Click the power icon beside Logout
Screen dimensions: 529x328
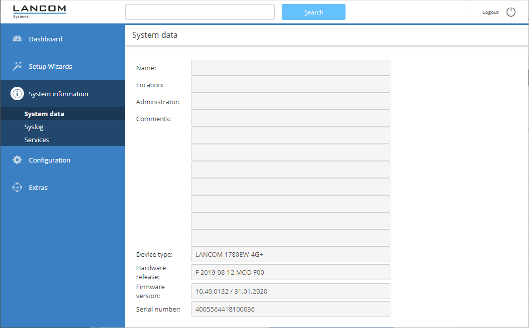[x=511, y=12]
